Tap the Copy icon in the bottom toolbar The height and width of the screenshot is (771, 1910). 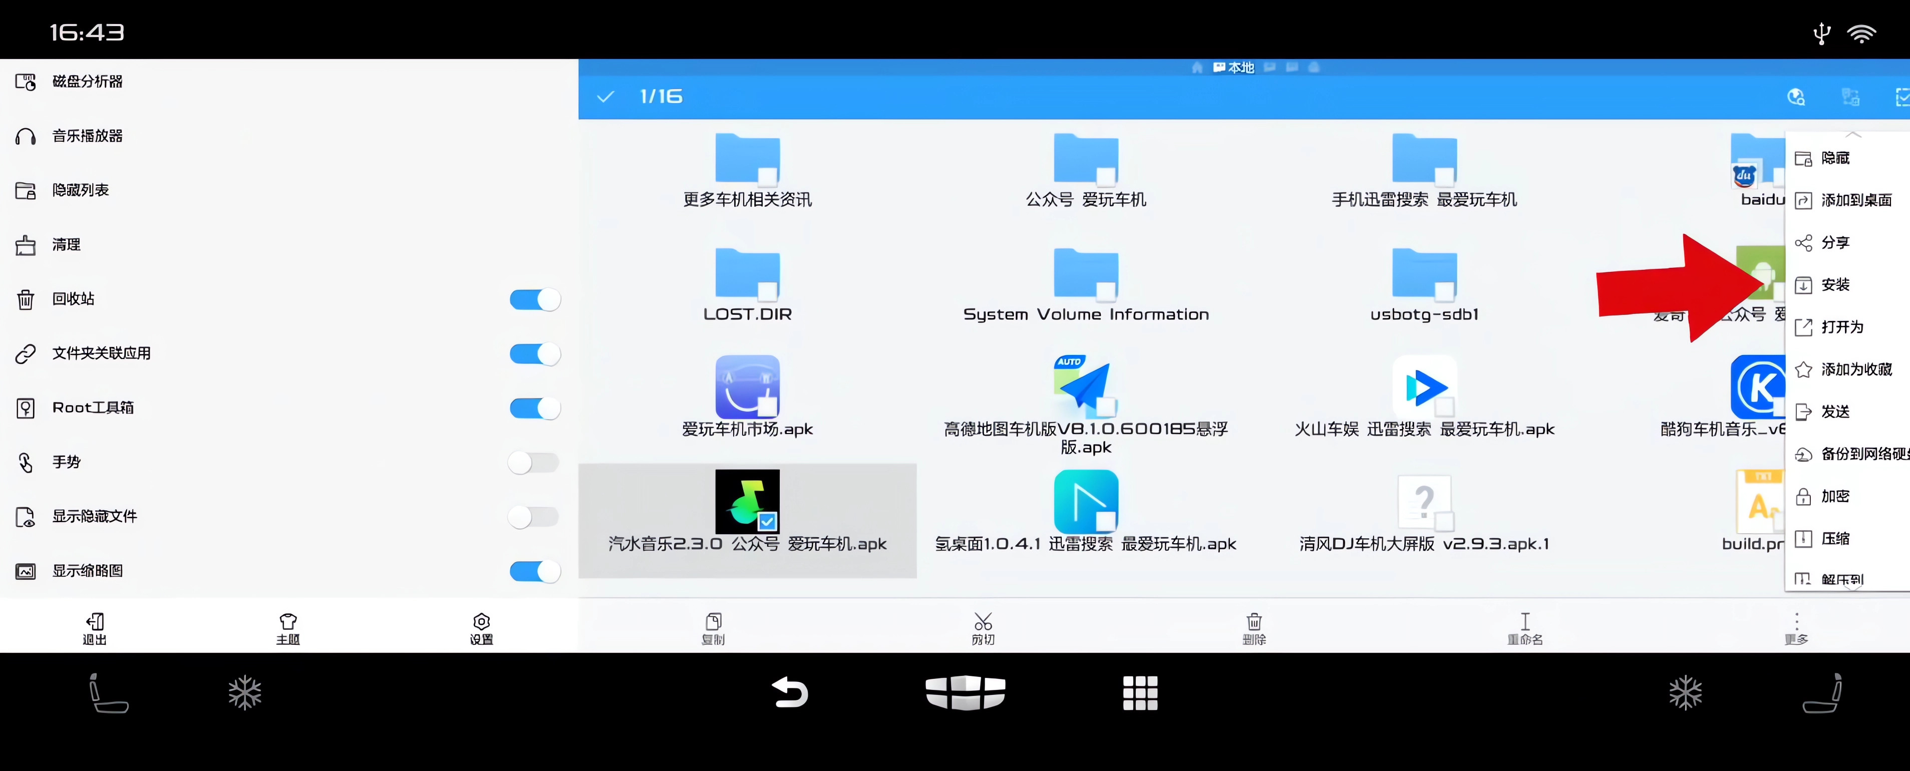click(x=713, y=626)
